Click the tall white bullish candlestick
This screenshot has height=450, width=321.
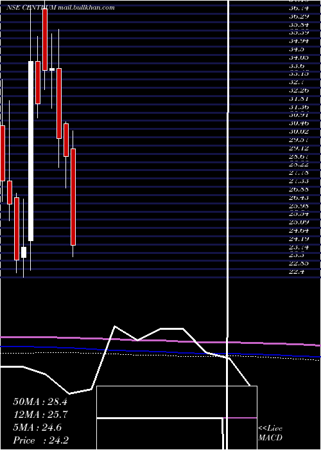pyautogui.click(x=31, y=151)
